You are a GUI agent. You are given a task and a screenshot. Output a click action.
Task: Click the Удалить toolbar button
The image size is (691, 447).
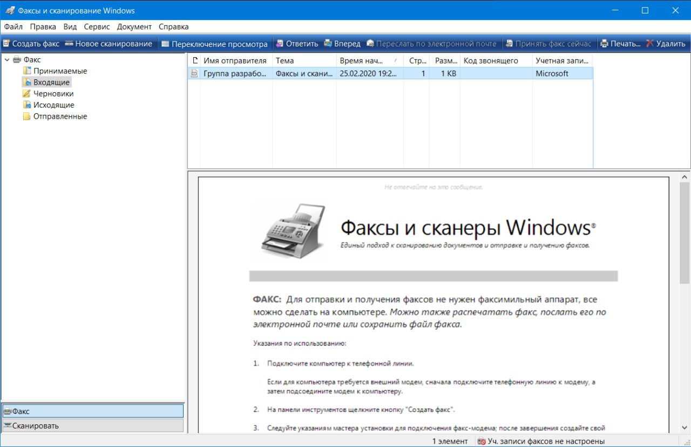click(x=665, y=44)
